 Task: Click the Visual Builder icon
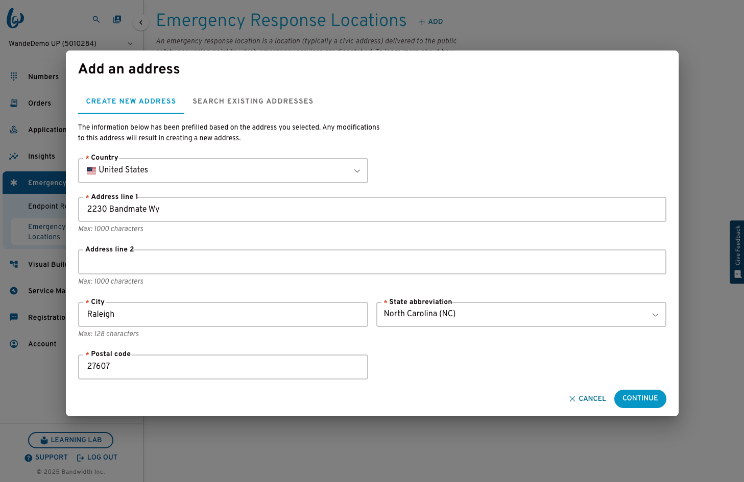[14, 264]
